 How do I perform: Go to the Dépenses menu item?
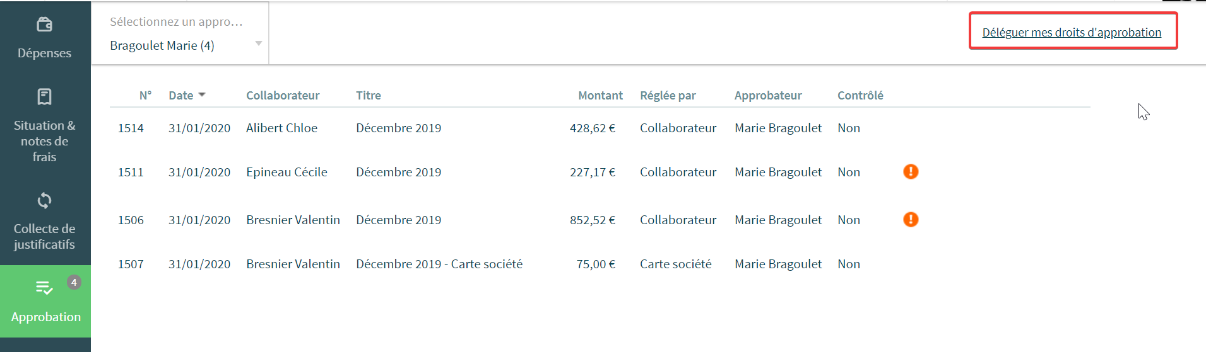tap(45, 38)
